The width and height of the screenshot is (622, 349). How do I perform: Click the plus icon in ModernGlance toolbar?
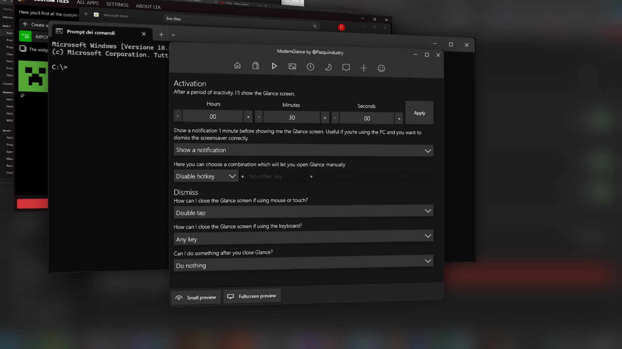pos(363,68)
